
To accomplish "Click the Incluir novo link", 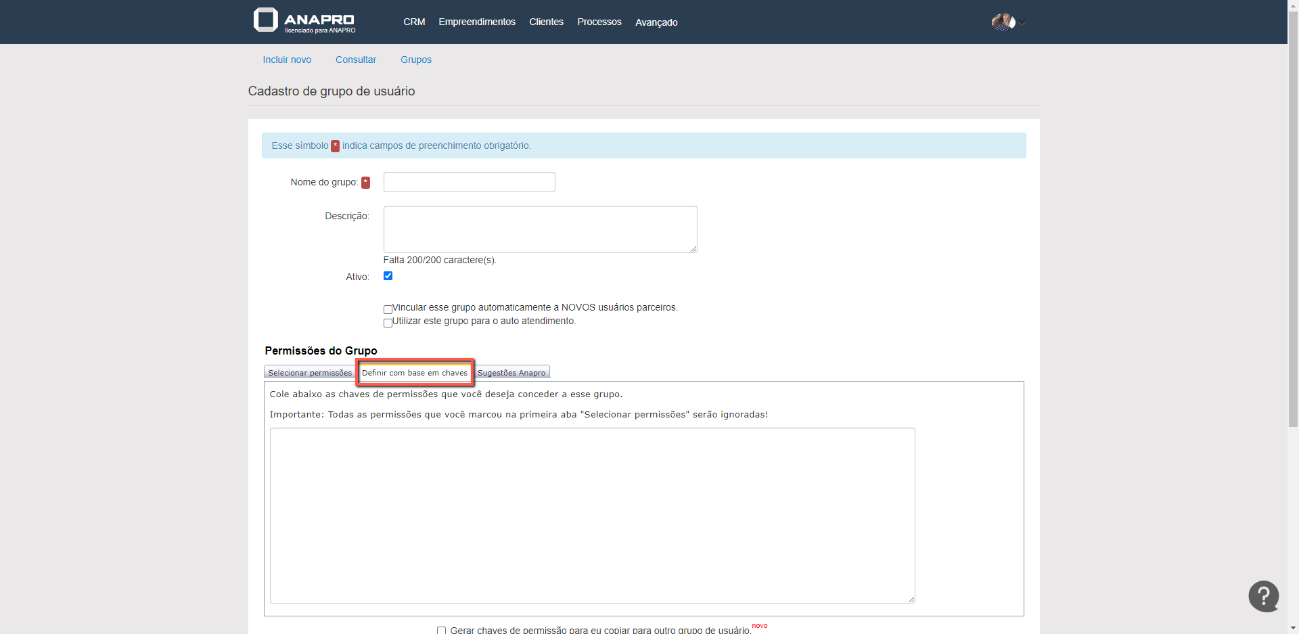I will [x=287, y=60].
